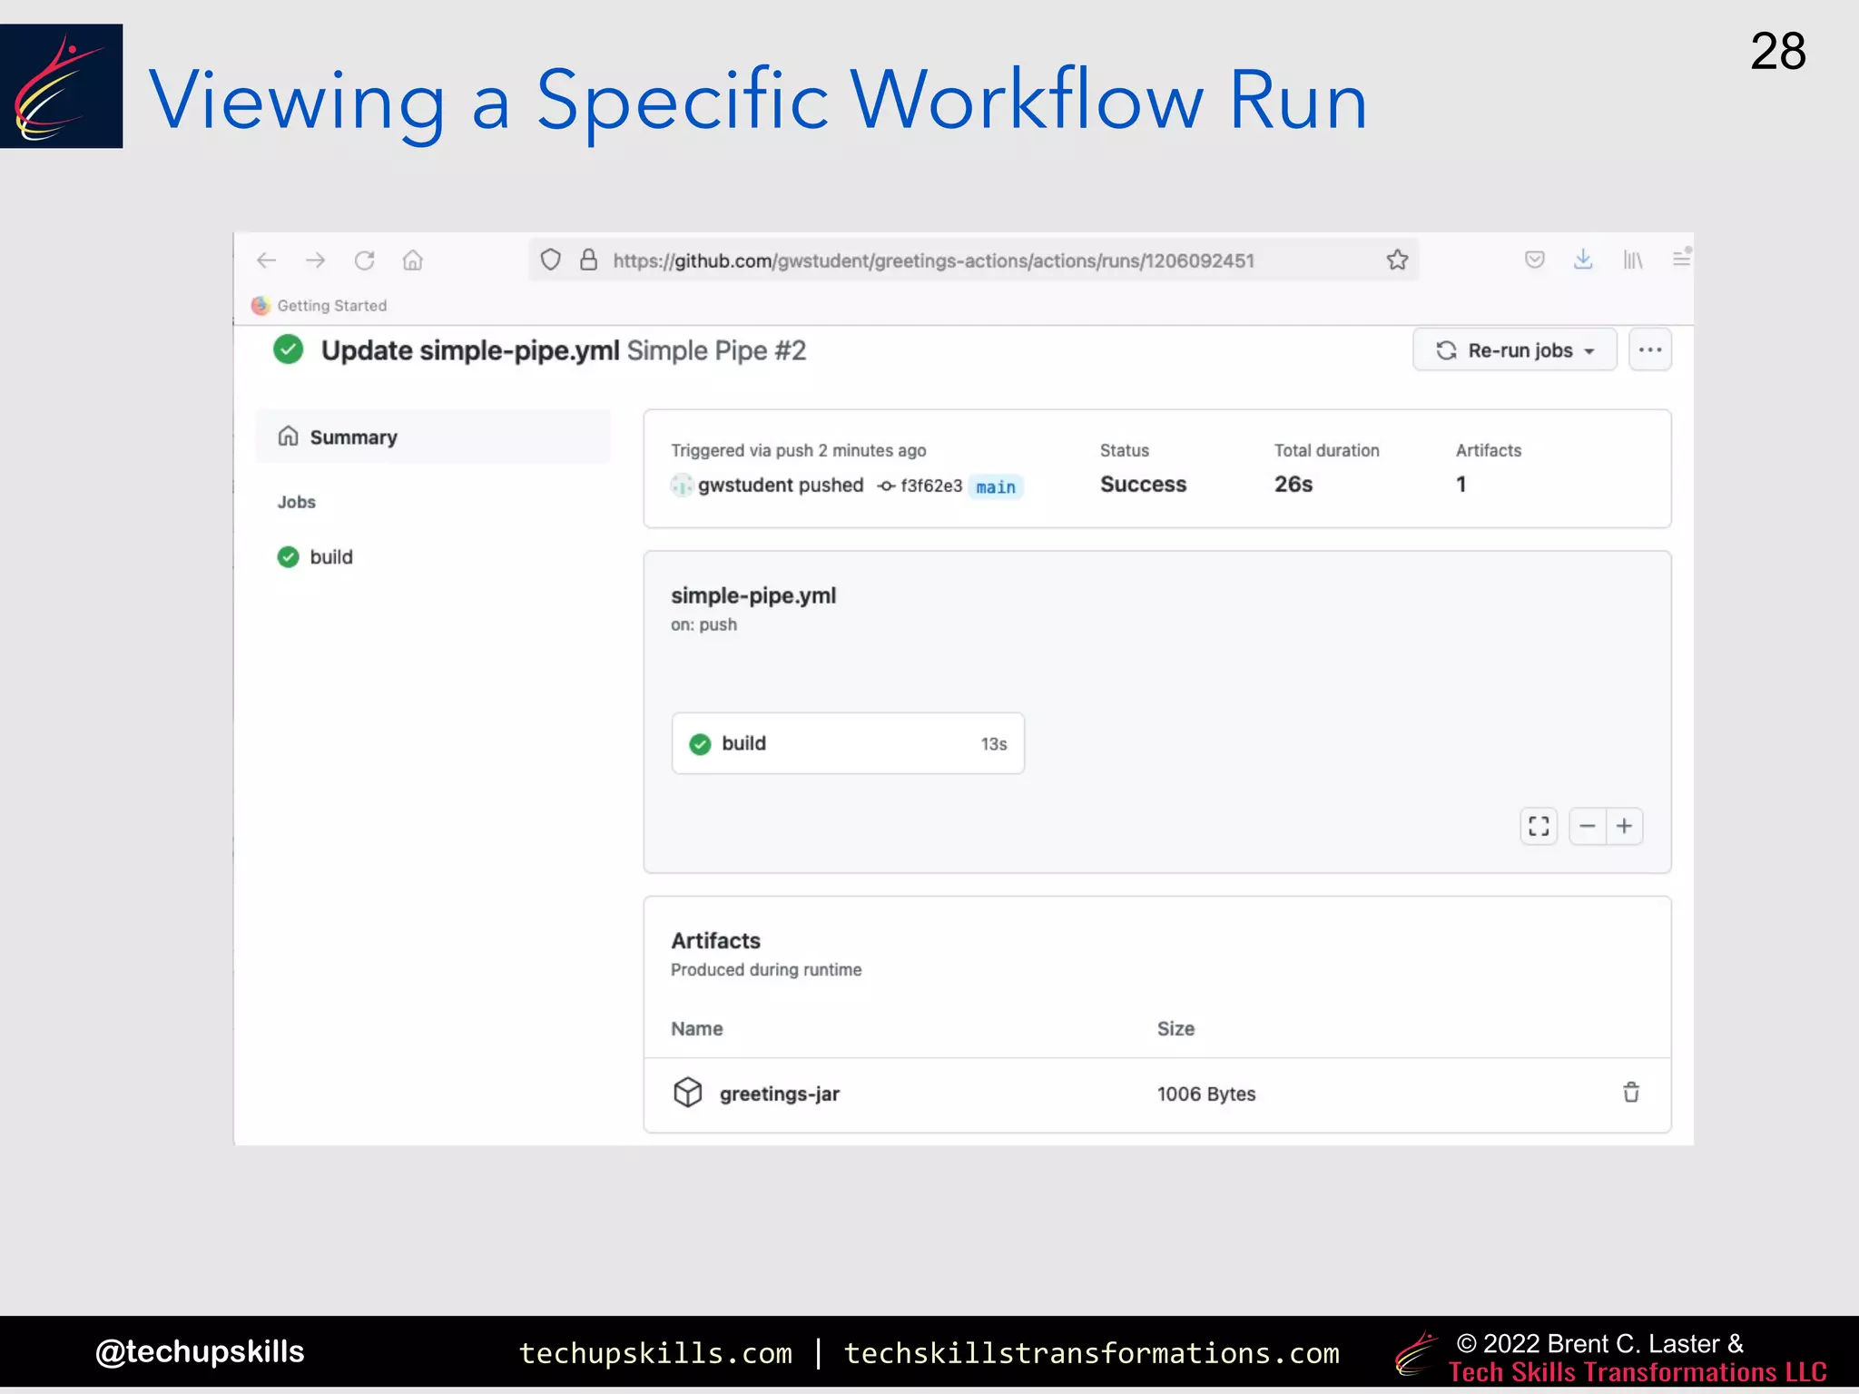Viewport: 1859px width, 1394px height.
Task: Open the library bookshelf icon
Action: pos(1633,260)
